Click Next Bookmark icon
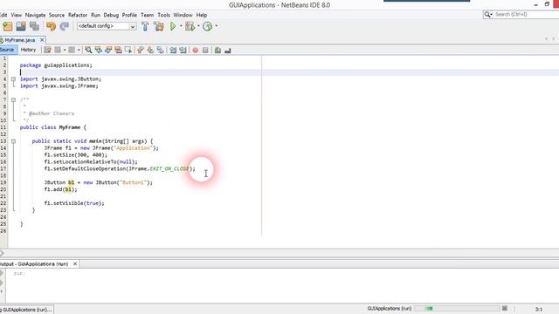Screen dimensions: 559x314 click(x=150, y=51)
